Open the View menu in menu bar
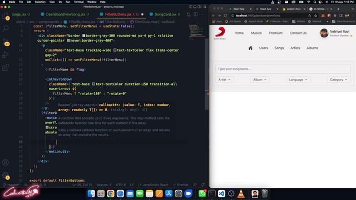356x200 pixels. tap(52, 2)
